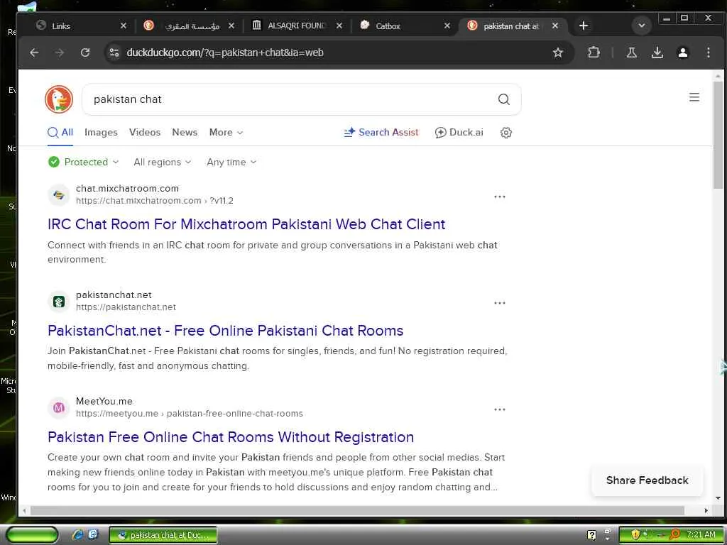
Task: Open site information icon in address bar
Action: [114, 53]
